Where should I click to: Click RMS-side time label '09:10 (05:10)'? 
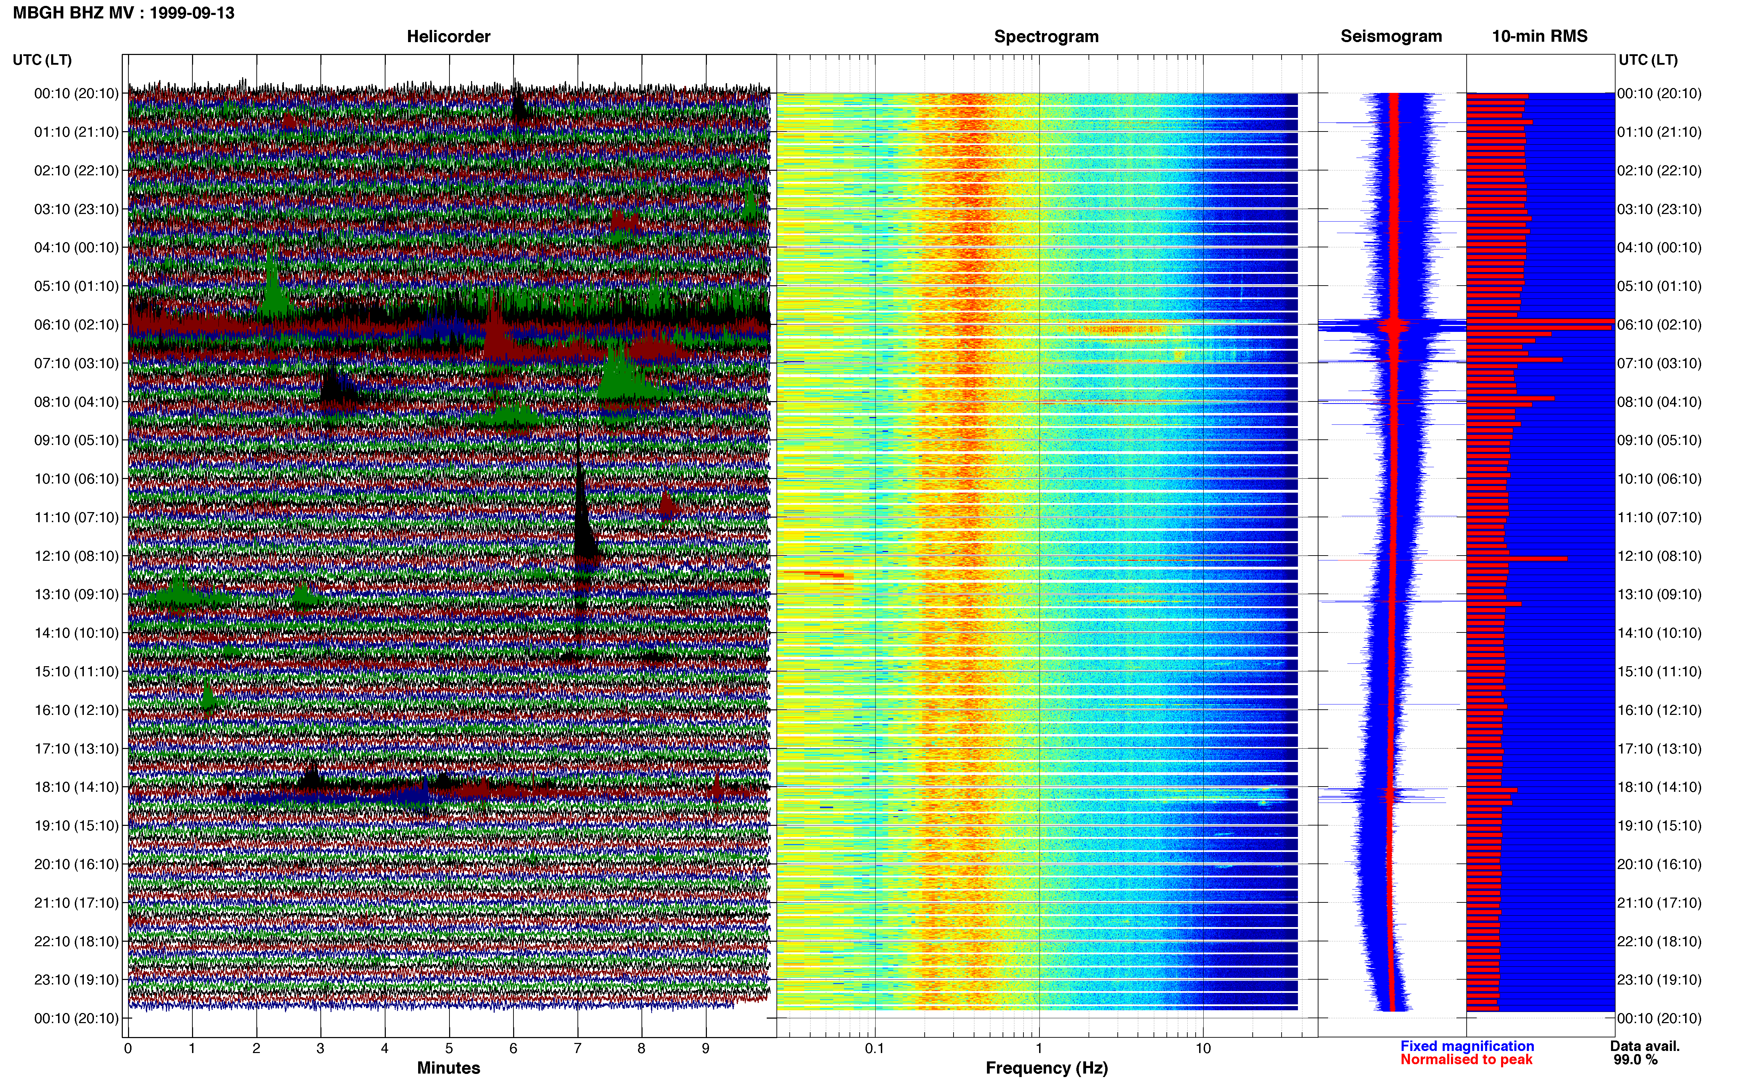click(1659, 440)
